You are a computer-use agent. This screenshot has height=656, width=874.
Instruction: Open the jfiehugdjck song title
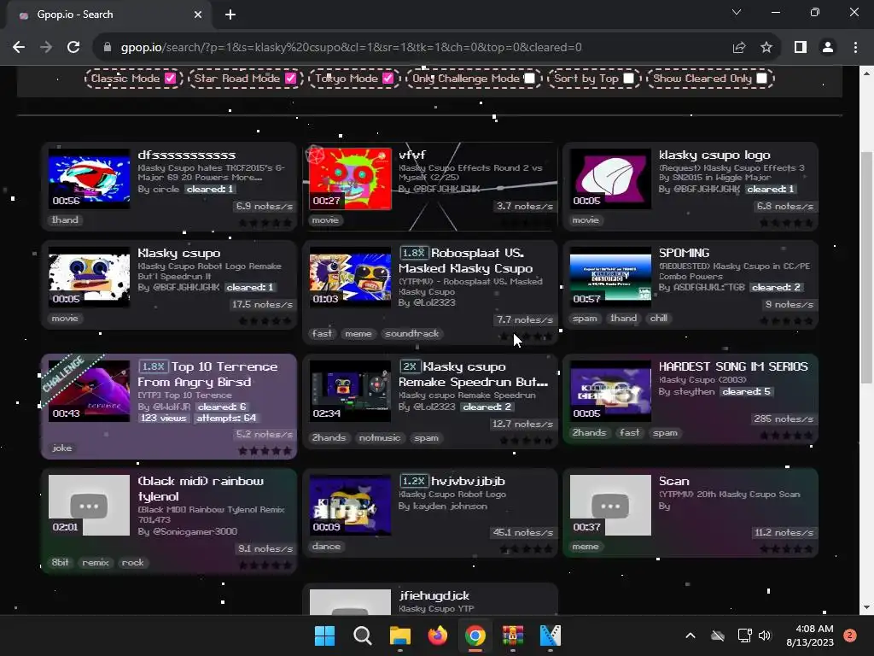pos(434,595)
